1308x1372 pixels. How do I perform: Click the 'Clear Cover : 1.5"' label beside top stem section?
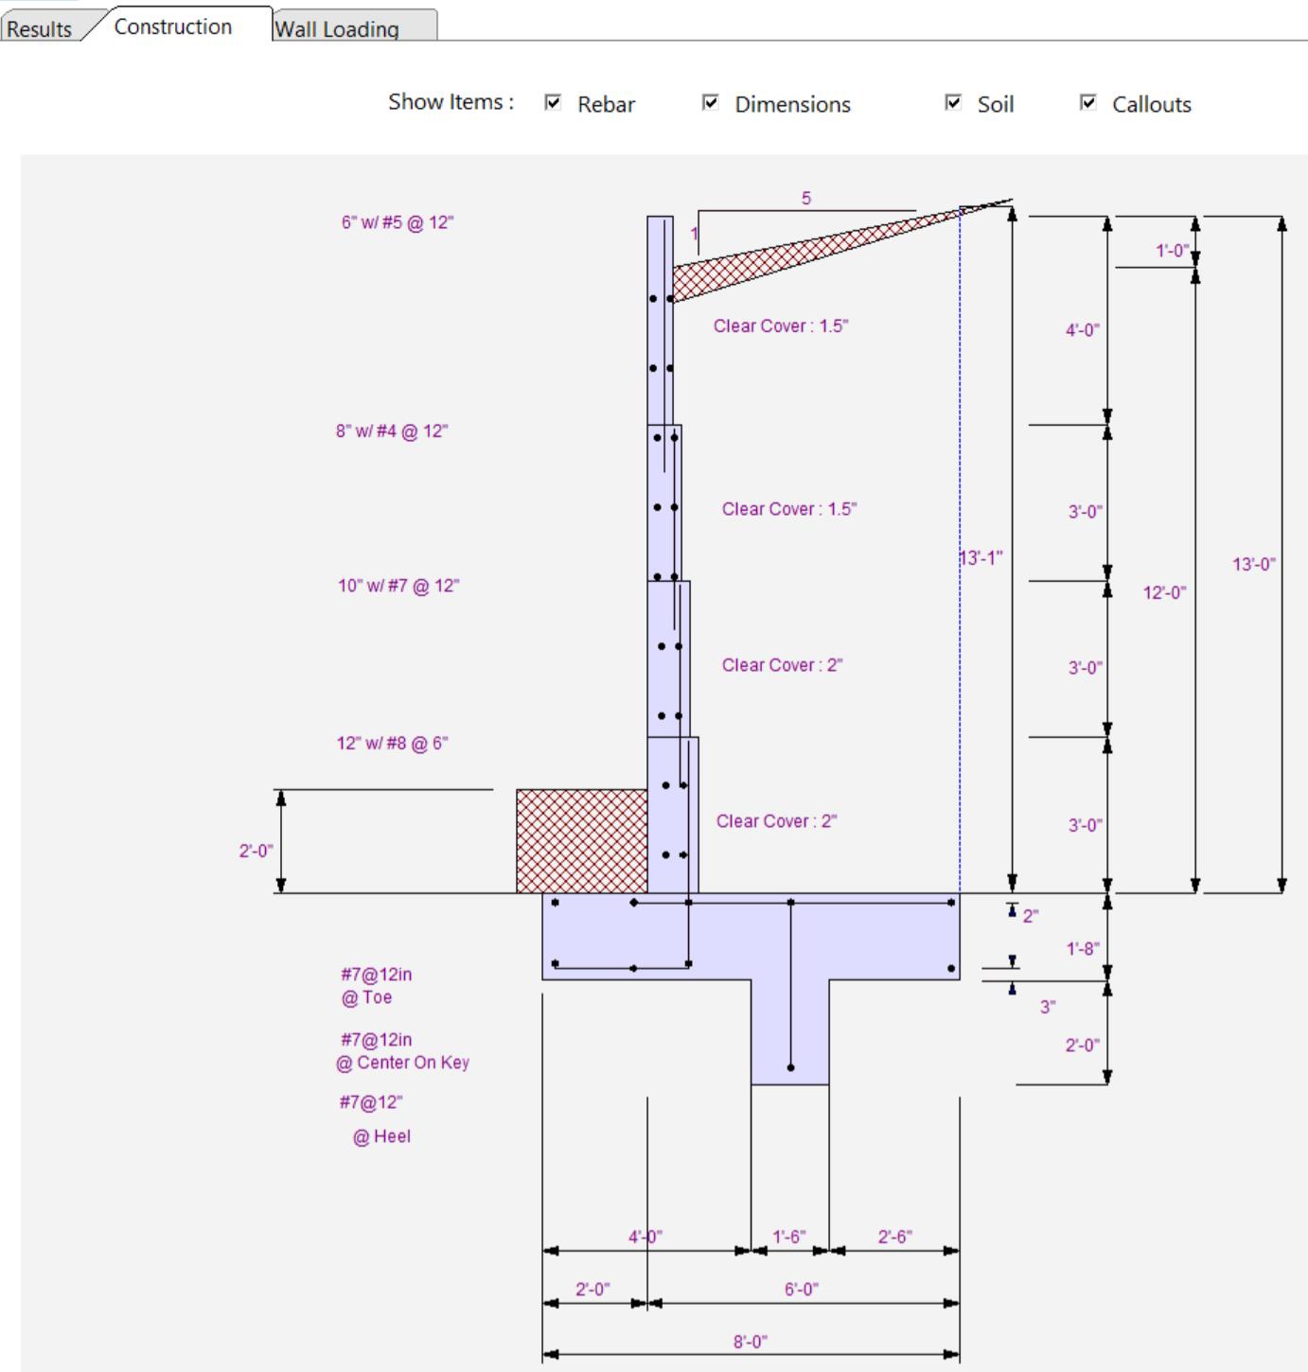tap(781, 326)
